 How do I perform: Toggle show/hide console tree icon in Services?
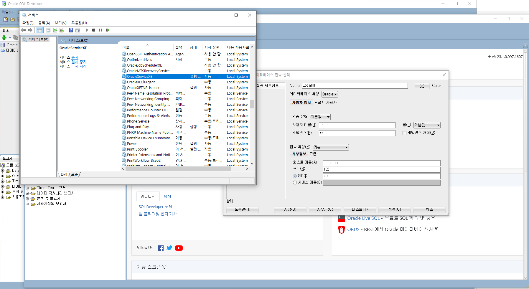(39, 30)
